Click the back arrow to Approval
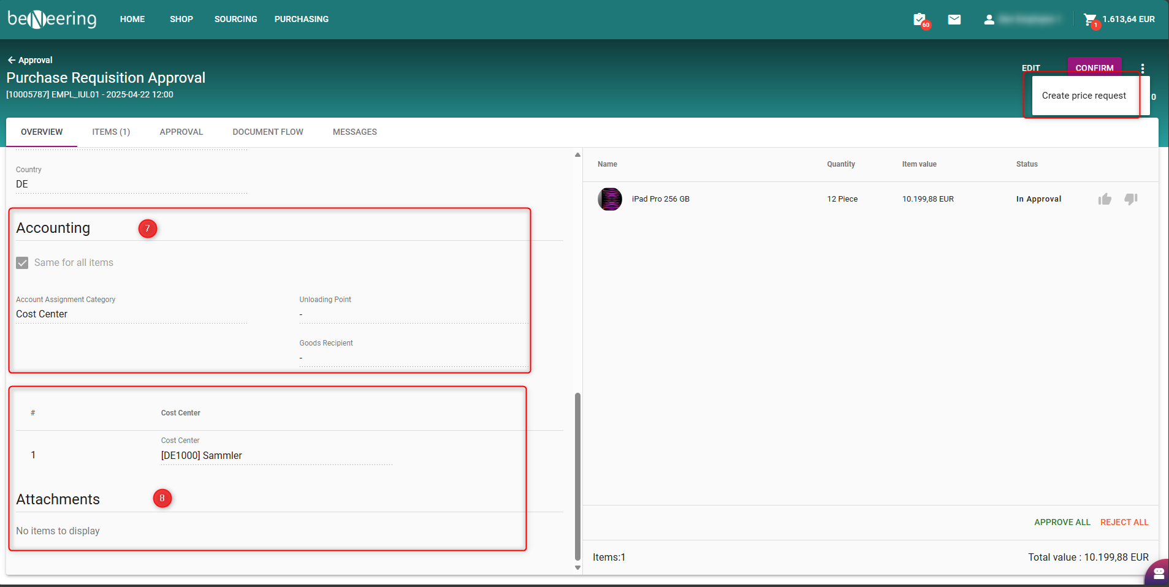This screenshot has height=587, width=1169. [x=12, y=60]
